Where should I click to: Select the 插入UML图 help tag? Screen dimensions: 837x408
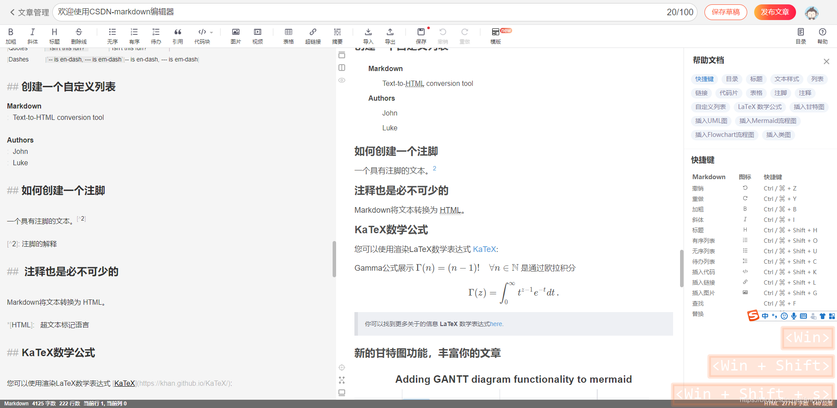711,121
